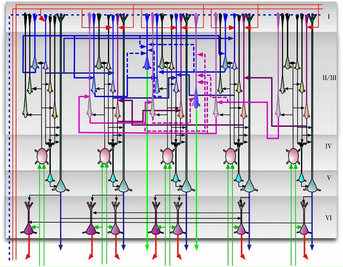The width and height of the screenshot is (343, 267).
Task: Select the leftmost large teal pyramidal cell in layer V
Action: (x=61, y=187)
